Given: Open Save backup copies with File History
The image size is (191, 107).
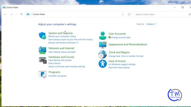Looking at the screenshot, I should click(71, 40).
